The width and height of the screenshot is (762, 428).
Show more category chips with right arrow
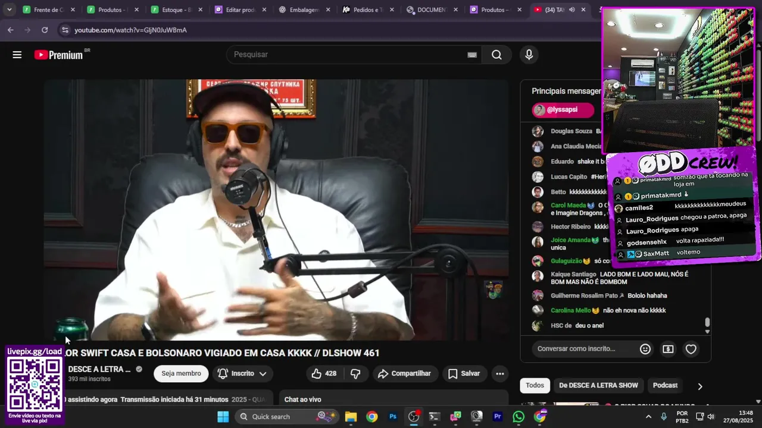point(699,386)
